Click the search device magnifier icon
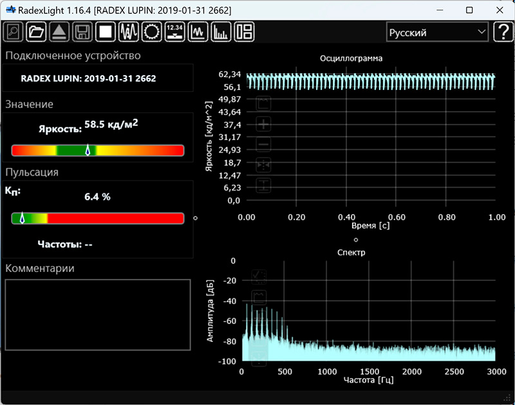The width and height of the screenshot is (515, 405). tap(13, 32)
